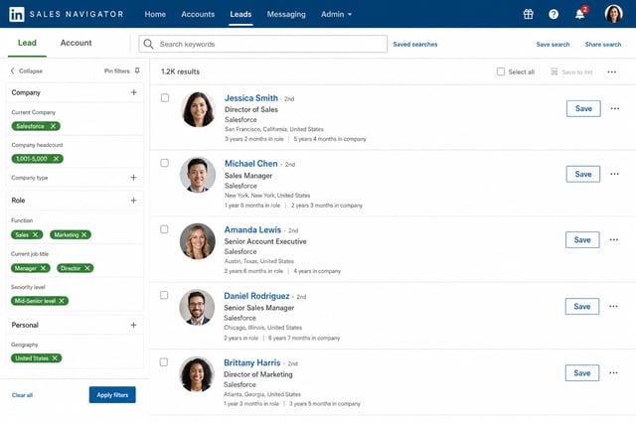
Task: Open more options for Amanda Lewis
Action: (614, 240)
